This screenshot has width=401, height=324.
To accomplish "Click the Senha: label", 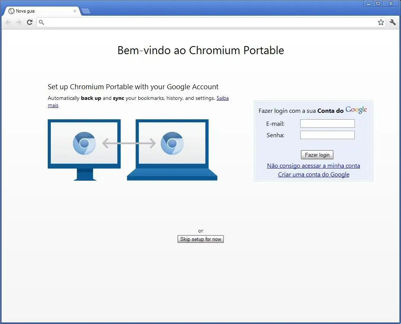I will 275,135.
